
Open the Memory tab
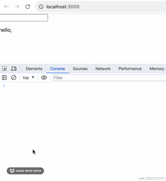tap(157, 69)
